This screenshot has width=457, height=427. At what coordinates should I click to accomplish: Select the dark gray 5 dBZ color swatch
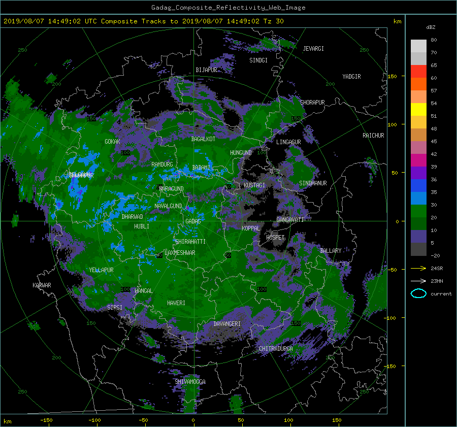[418, 249]
